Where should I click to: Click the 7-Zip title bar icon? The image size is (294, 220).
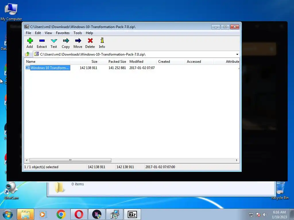tap(27, 27)
